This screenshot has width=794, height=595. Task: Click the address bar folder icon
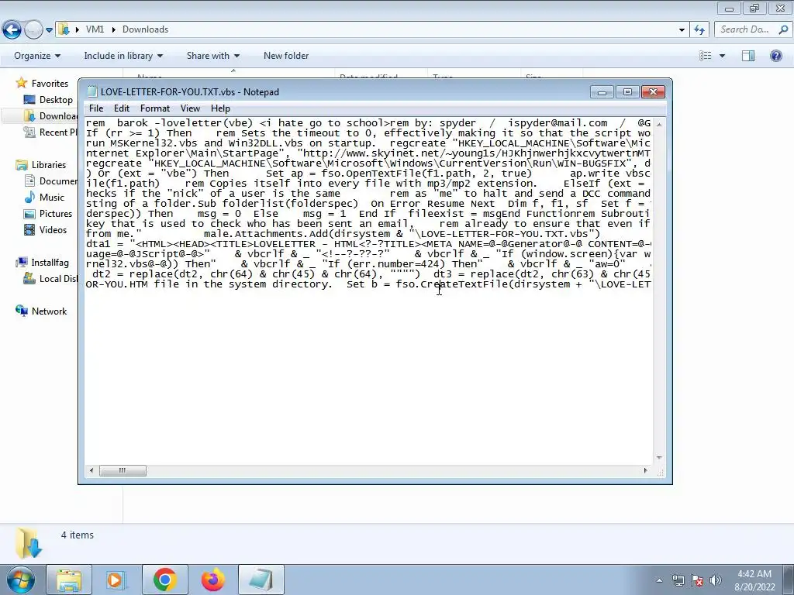[64, 29]
